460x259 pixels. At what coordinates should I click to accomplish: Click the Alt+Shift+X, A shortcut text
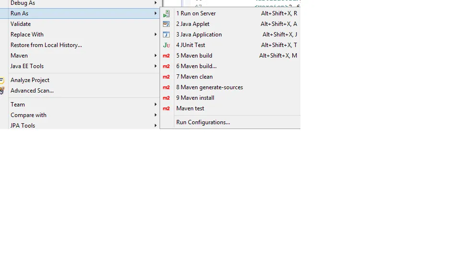coord(279,24)
